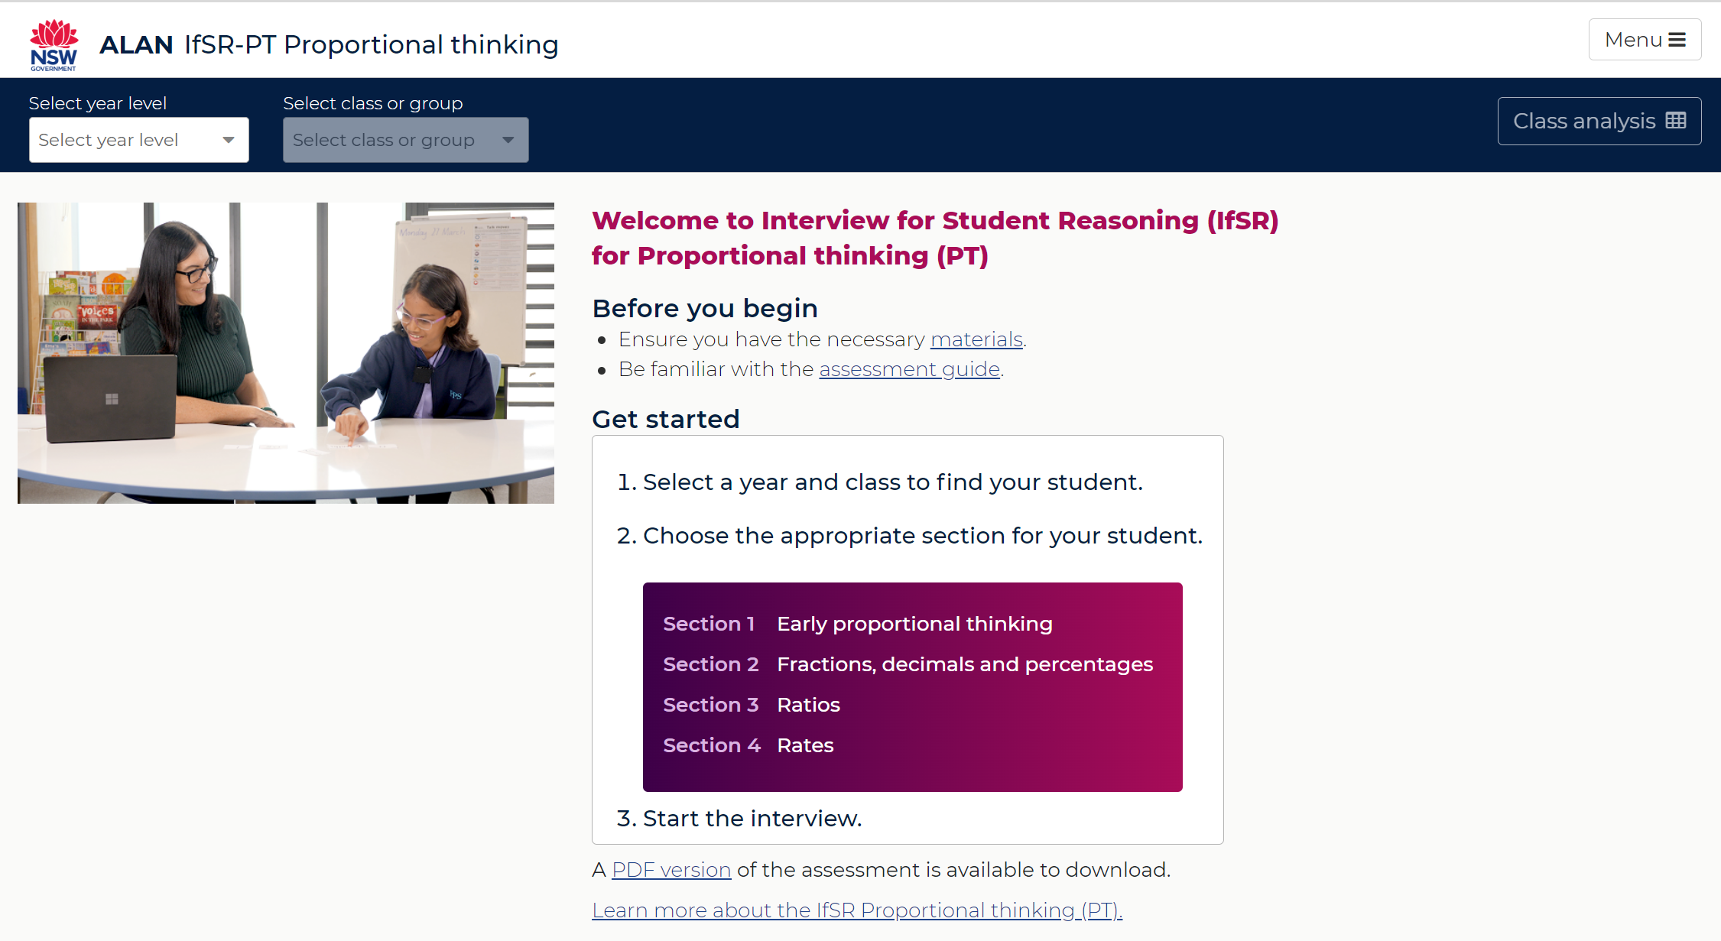The width and height of the screenshot is (1721, 941).
Task: Click the hamburger icon beside Menu
Action: click(x=1677, y=40)
